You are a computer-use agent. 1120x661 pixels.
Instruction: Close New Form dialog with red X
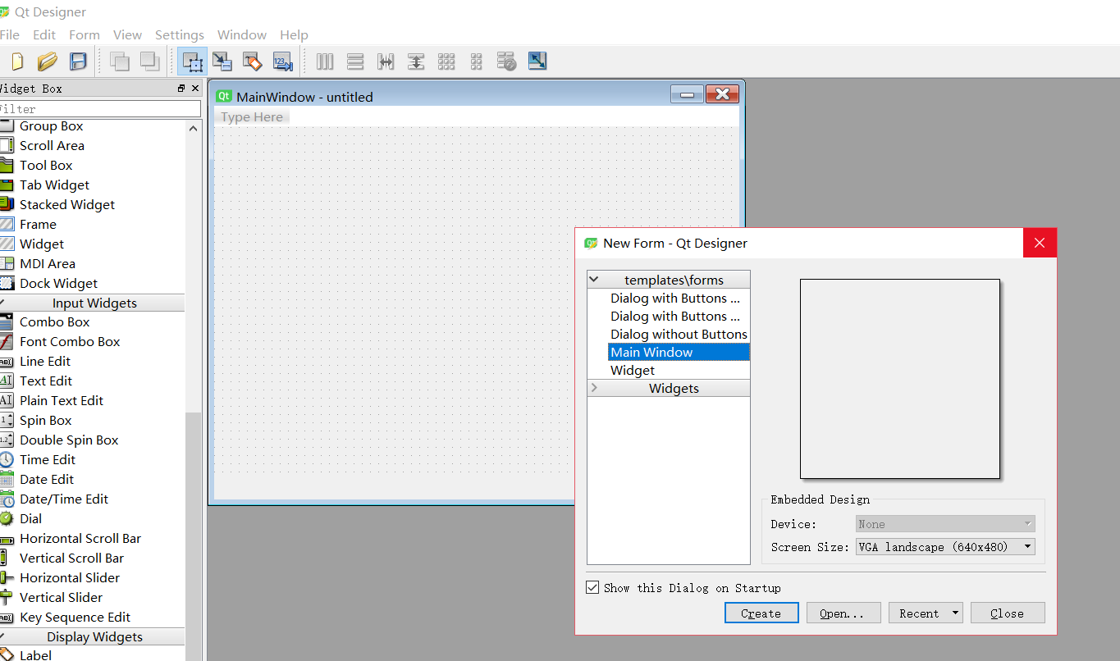[x=1040, y=243]
